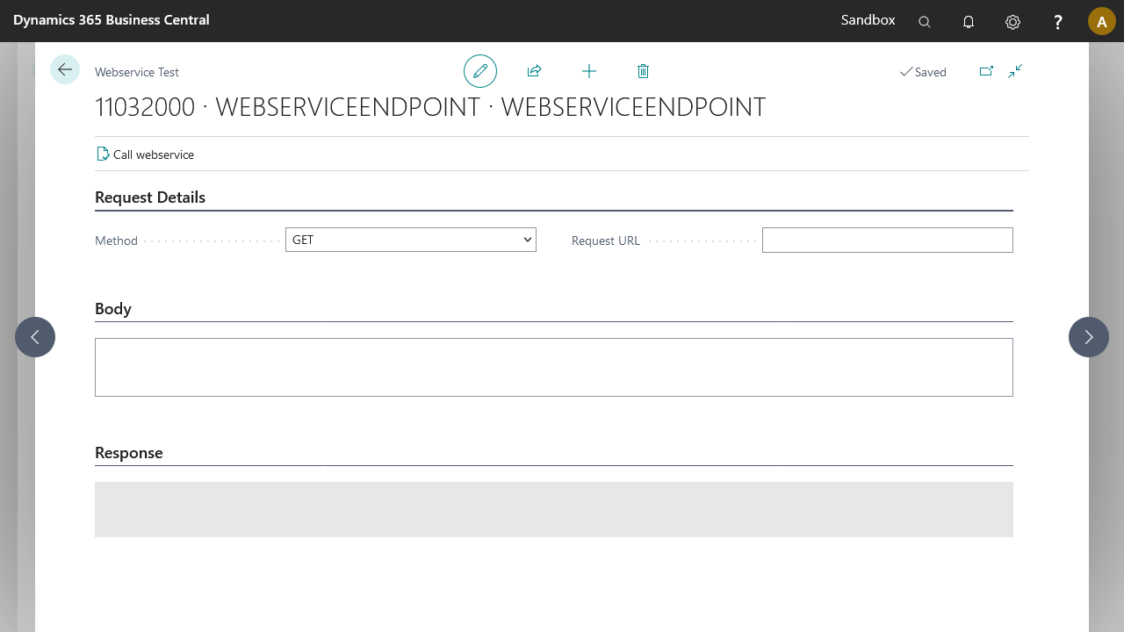Delete the record with the trash icon
1124x632 pixels.
643,71
